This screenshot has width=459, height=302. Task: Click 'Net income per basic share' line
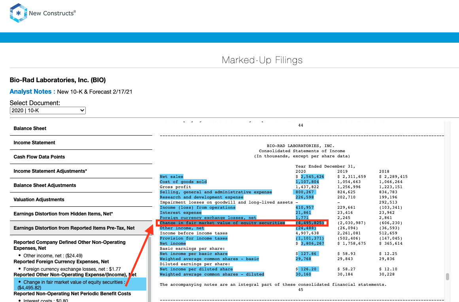coord(193,254)
